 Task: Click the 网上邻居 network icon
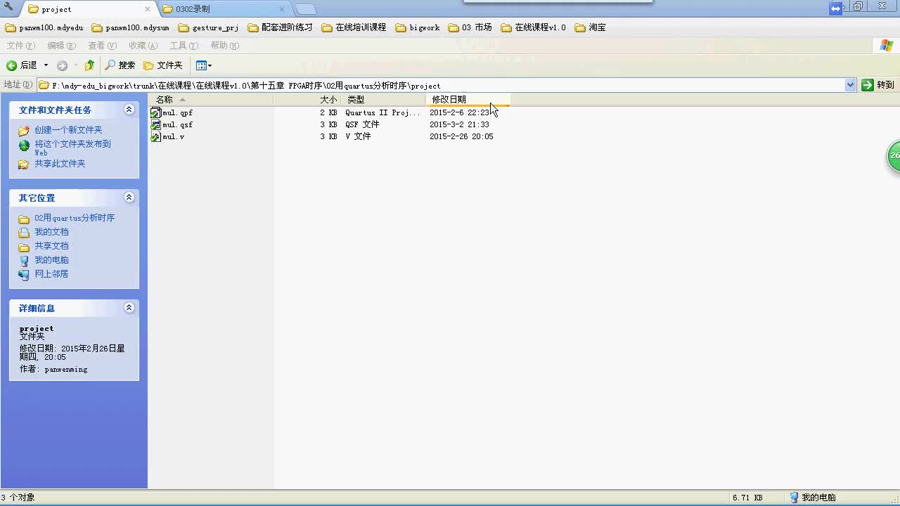pyautogui.click(x=24, y=275)
